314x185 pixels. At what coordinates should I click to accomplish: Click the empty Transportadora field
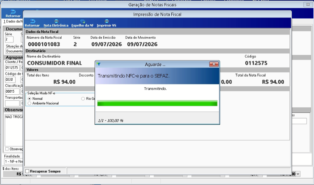(x=12, y=103)
